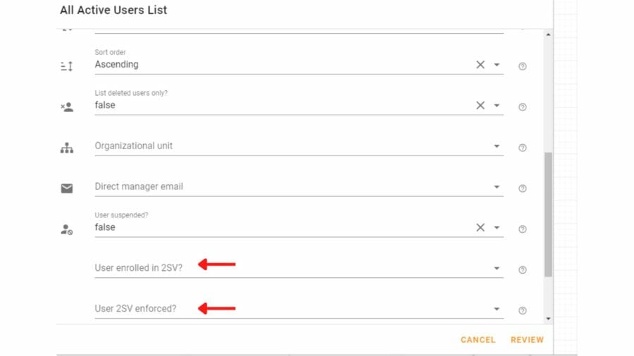This screenshot has width=634, height=356.
Task: Open help for User 2SV enforced
Action: (523, 310)
